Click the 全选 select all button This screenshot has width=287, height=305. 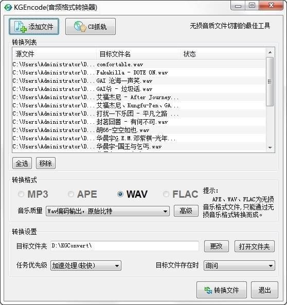[x=22, y=163]
